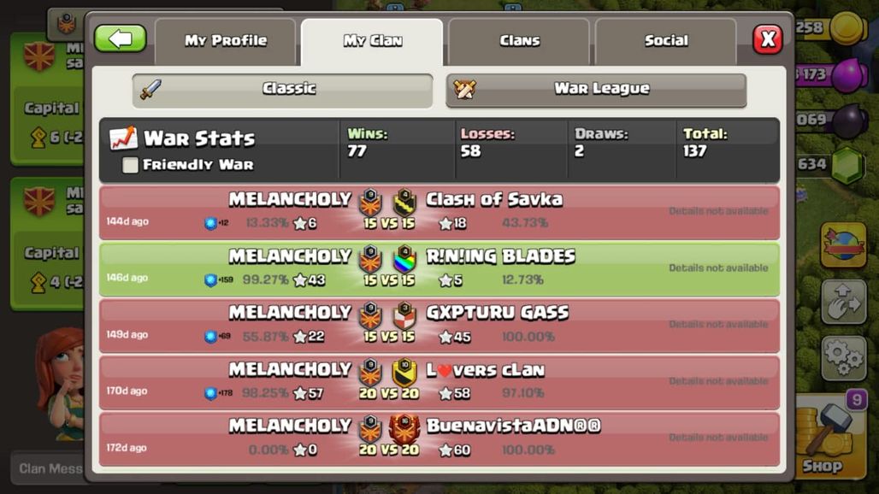Open the world map events icon
Viewport: 879px width, 494px height.
844,244
